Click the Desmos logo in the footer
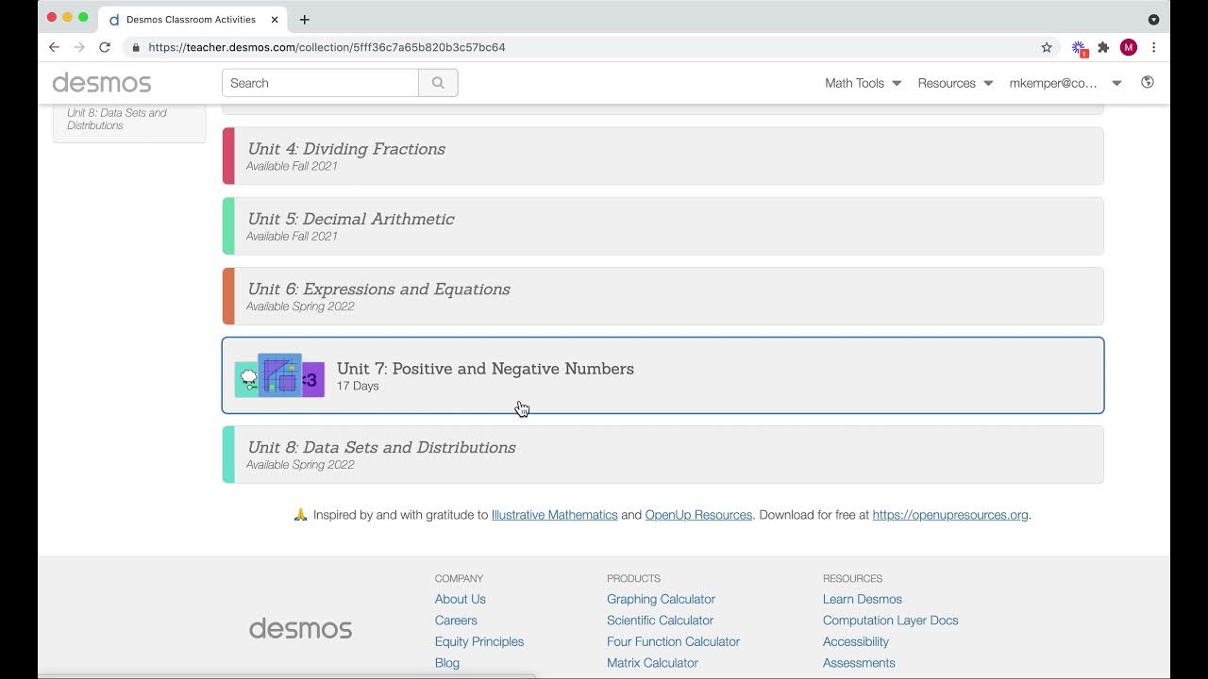The height and width of the screenshot is (679, 1208). coord(300,629)
